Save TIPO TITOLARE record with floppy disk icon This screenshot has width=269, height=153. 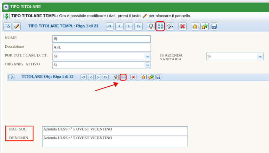[214, 26]
